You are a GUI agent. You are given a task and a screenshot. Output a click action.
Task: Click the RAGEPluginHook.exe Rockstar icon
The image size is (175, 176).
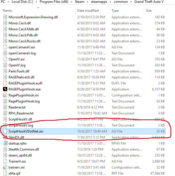[5, 89]
